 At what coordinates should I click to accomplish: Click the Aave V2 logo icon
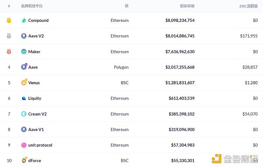(24, 36)
